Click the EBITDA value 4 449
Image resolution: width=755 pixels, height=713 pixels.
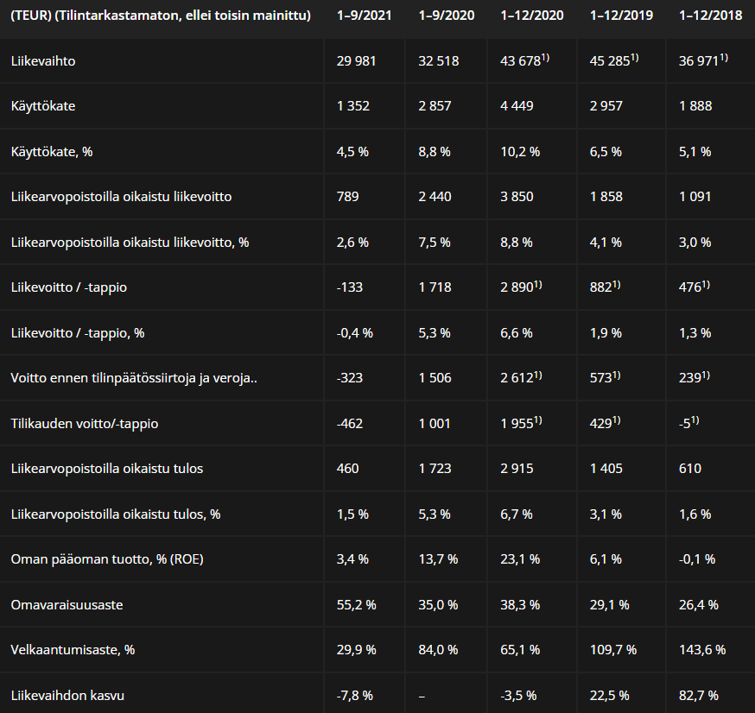tap(517, 106)
